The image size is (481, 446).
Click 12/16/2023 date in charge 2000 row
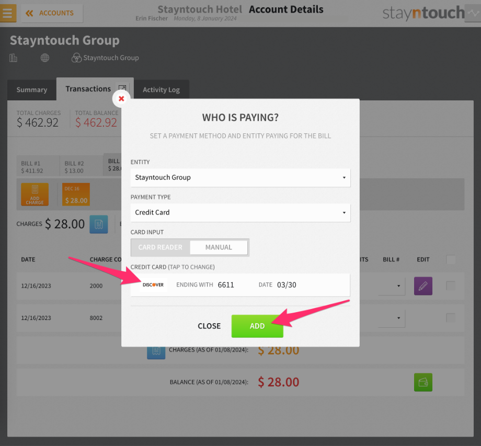[x=36, y=286]
